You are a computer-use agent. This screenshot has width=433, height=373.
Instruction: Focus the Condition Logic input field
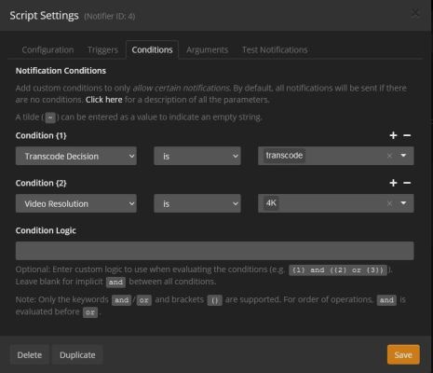[x=214, y=251]
